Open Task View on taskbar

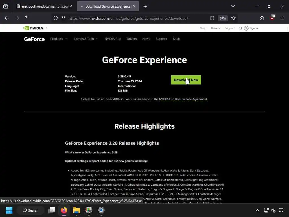(x=52, y=210)
